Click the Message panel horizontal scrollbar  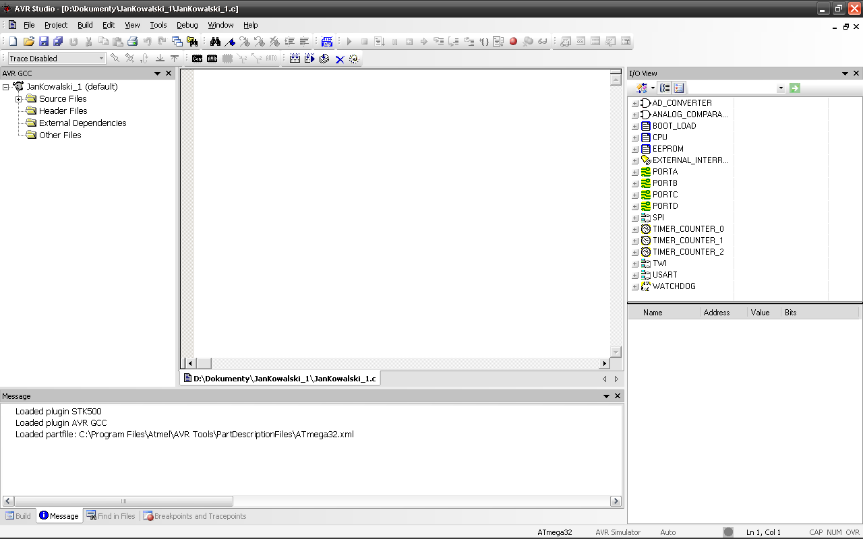(x=123, y=501)
